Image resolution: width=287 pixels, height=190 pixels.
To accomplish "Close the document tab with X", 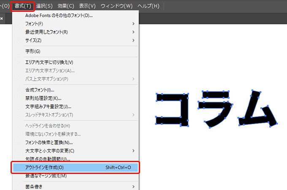I will coord(2,19).
